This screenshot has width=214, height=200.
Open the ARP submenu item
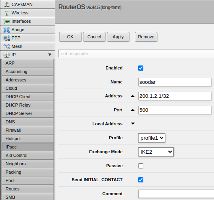click(28, 63)
